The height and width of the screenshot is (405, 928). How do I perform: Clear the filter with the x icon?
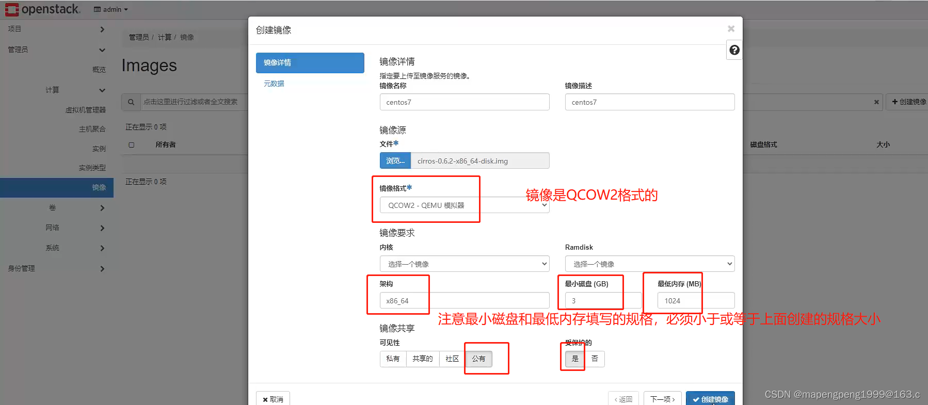click(876, 102)
